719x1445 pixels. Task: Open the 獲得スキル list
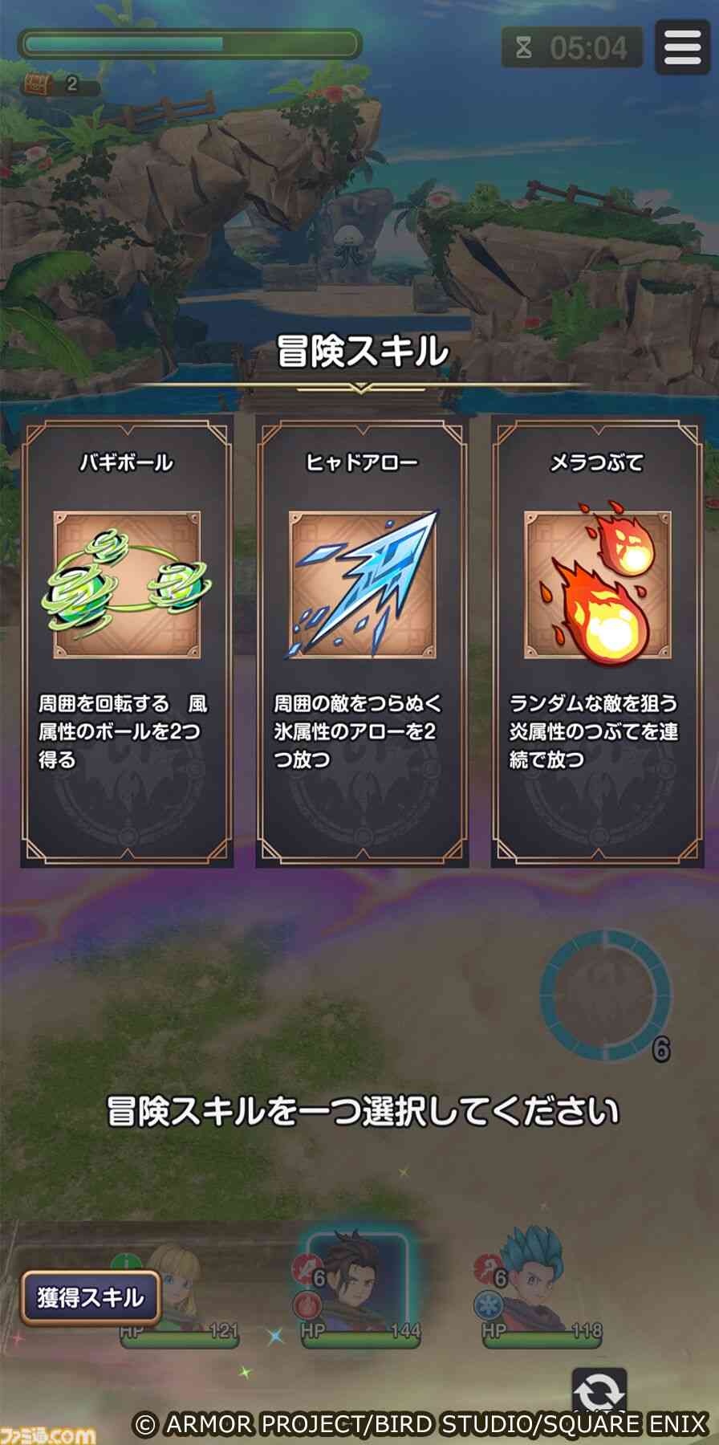pyautogui.click(x=91, y=1297)
